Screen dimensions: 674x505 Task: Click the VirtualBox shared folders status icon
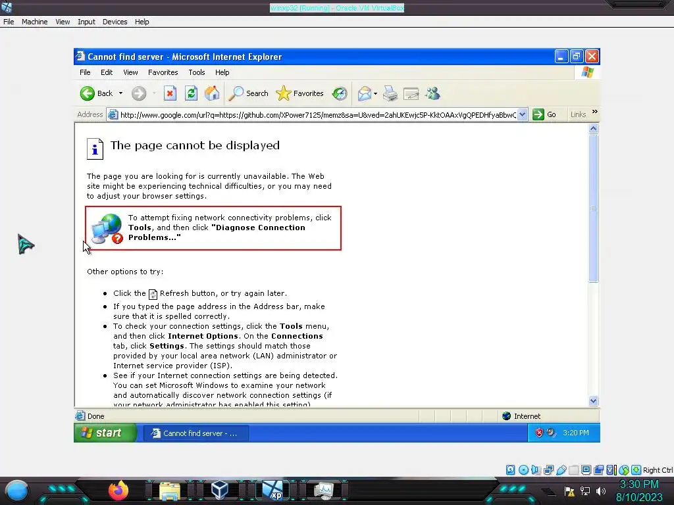pos(573,469)
